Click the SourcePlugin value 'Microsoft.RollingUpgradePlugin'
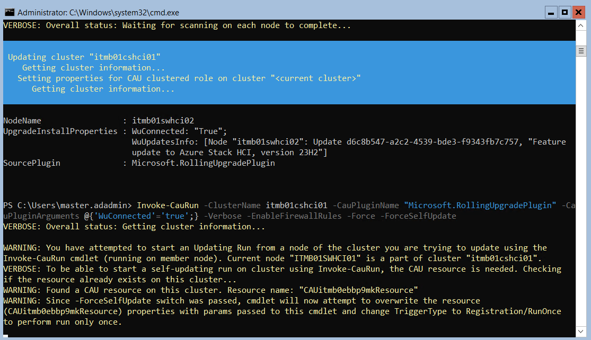The height and width of the screenshot is (340, 591). point(203,163)
